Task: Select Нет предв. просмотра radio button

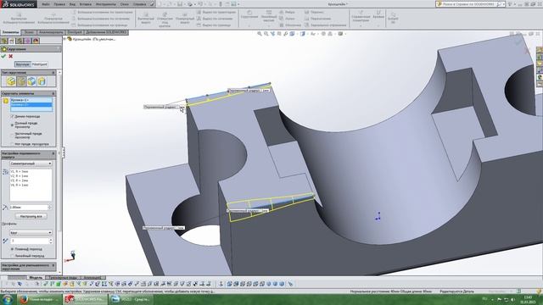Action: coord(13,144)
